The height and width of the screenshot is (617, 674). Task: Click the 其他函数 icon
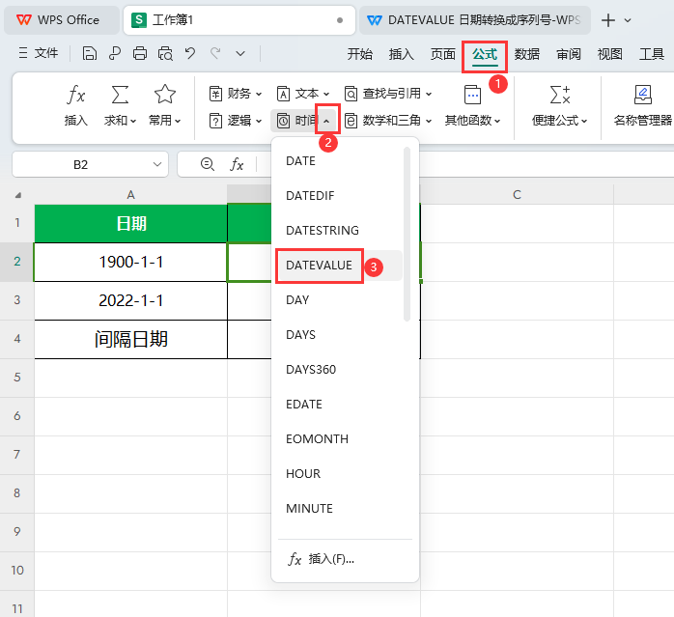tap(472, 95)
